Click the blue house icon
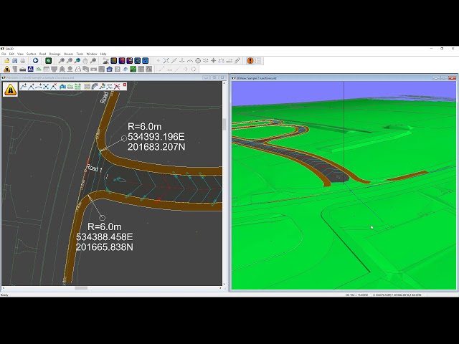 click(110, 70)
